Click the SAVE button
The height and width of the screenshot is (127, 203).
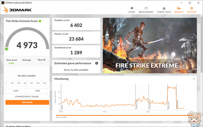(37, 91)
